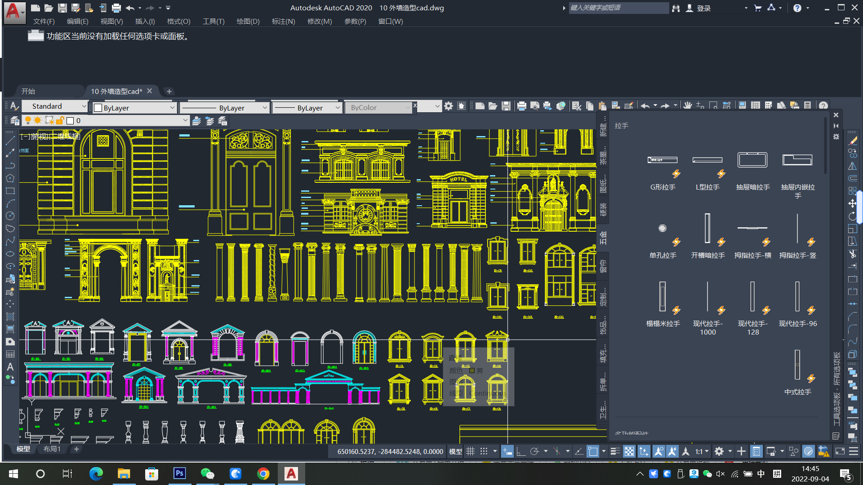Select the G形拉手 handle block
The width and height of the screenshot is (863, 485).
(x=663, y=160)
